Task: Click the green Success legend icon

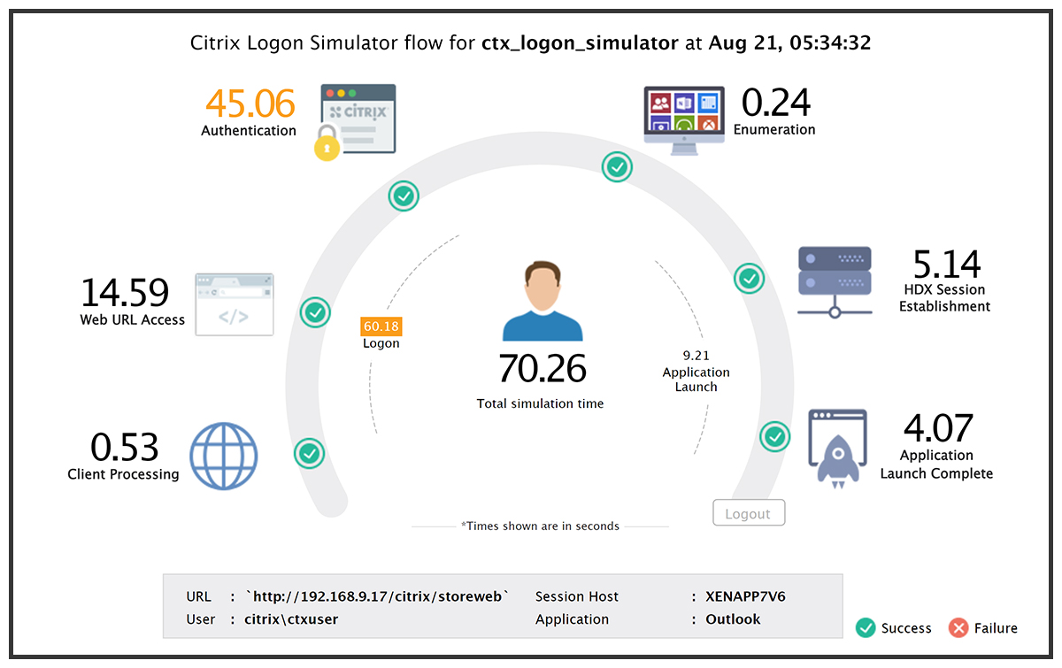Action: 866,628
